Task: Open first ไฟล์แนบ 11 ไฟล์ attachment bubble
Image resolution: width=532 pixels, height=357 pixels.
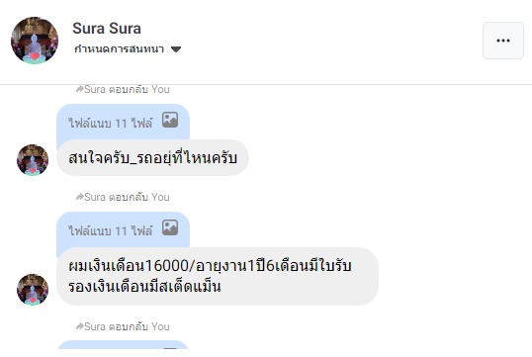Action: pyautogui.click(x=124, y=123)
